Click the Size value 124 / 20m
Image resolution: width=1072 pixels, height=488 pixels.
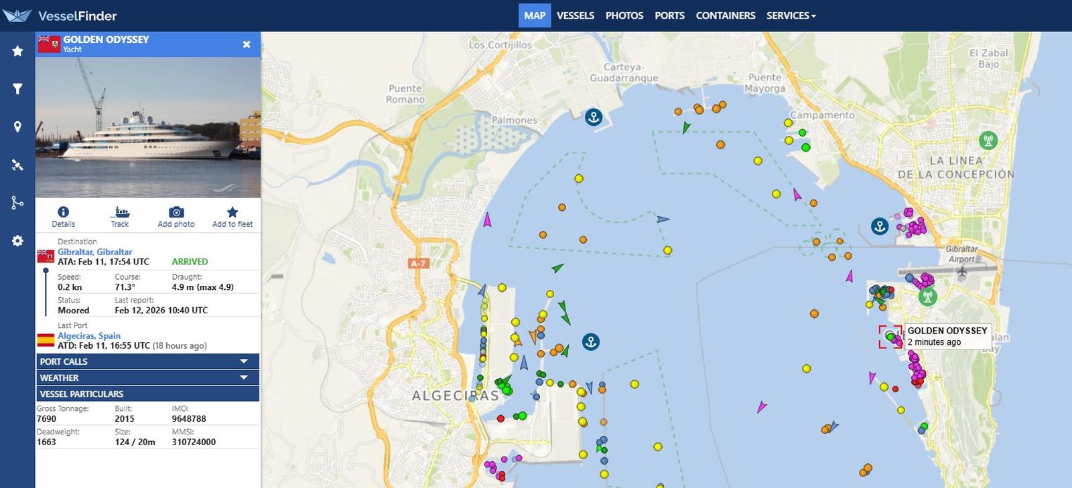(x=135, y=442)
